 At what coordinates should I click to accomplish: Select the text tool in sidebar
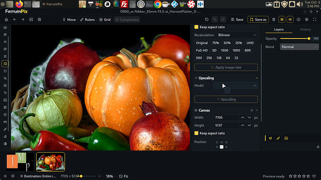(x=5, y=93)
